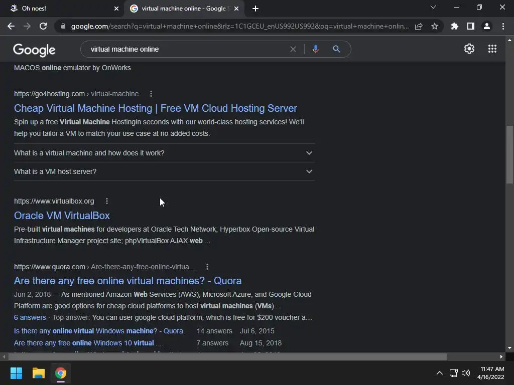Viewport: 514px width, 385px height.
Task: Click the browser forward arrow
Action: pos(27,26)
